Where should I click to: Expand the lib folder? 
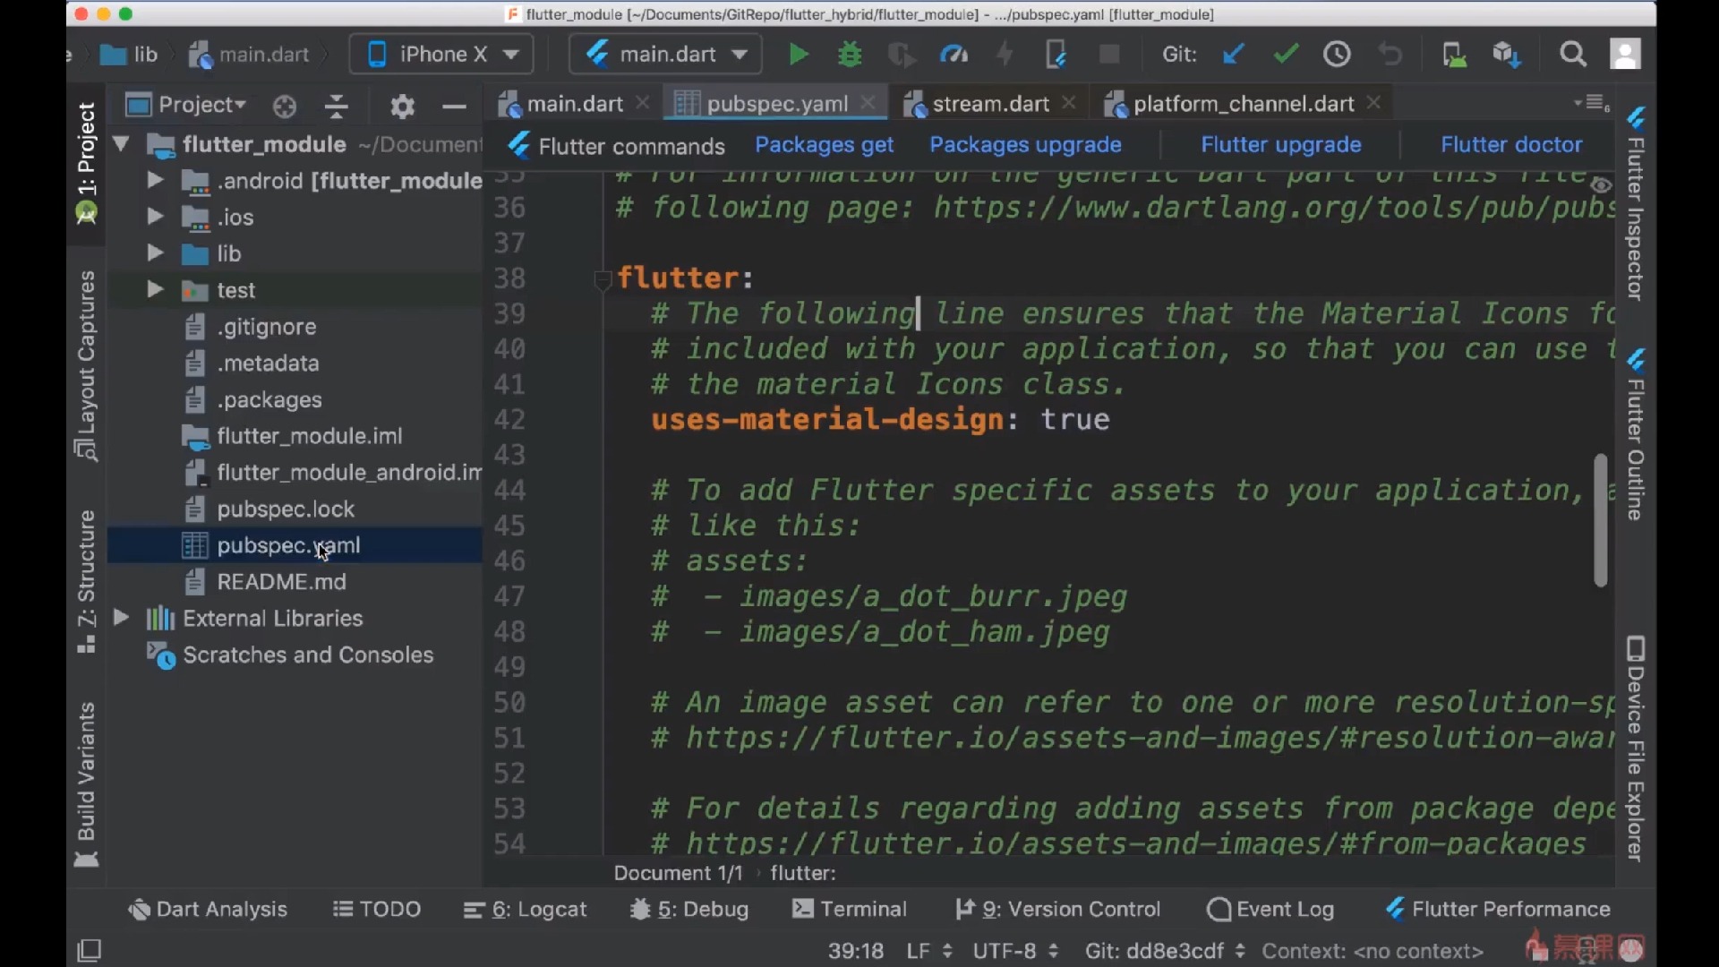155,253
